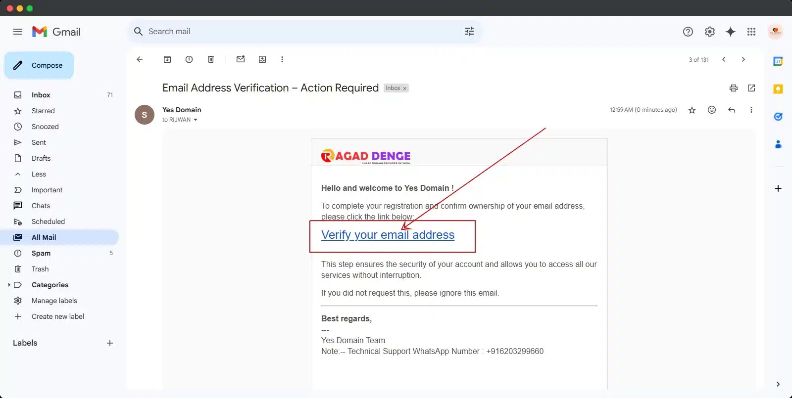Hide the side panel chevron

[778, 384]
